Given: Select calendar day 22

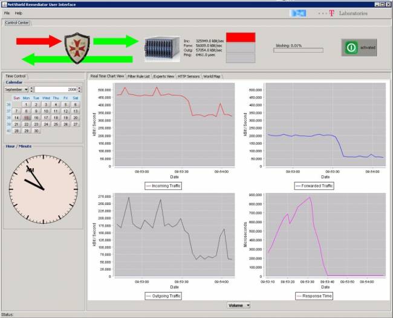Looking at the screenshot, I should 27,125.
